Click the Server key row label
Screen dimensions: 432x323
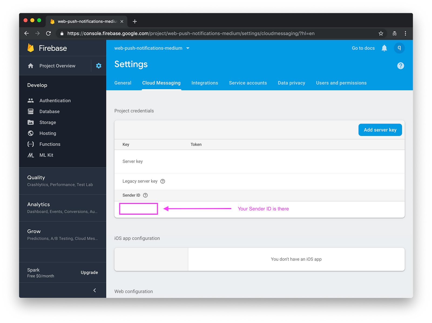pos(133,161)
